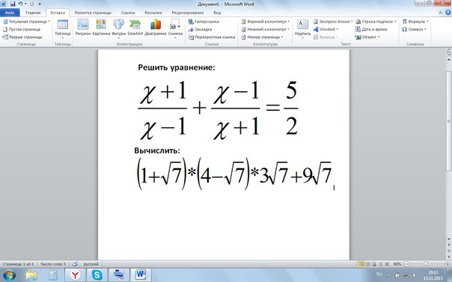Open the Разметка страницы tab
Viewport: 452px width, 282px height.
93,13
